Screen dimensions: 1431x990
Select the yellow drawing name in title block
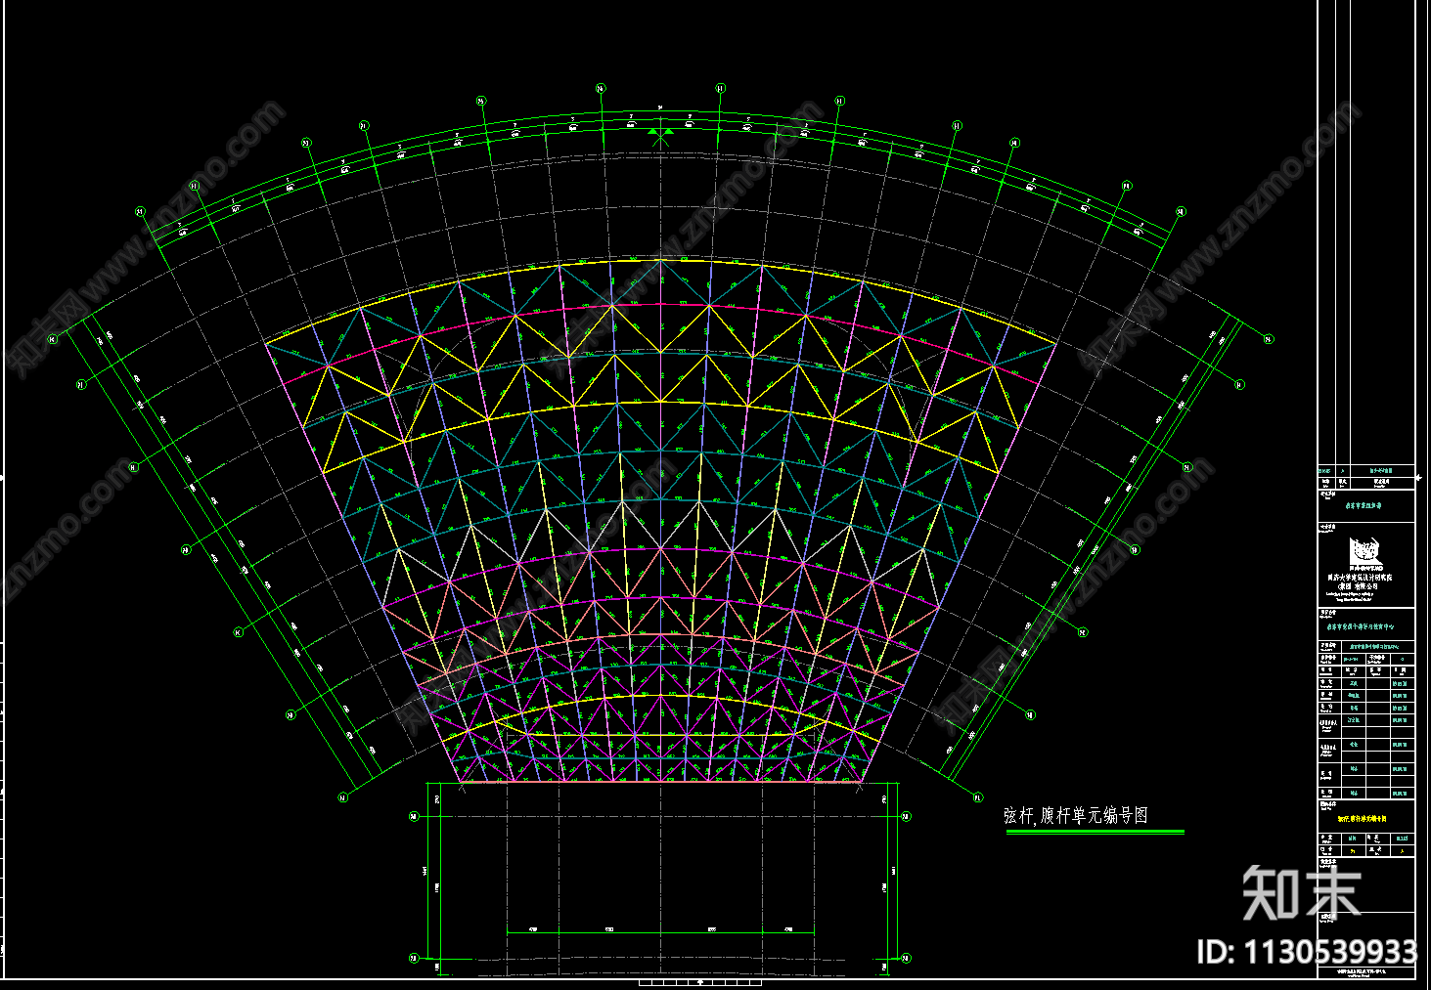point(1361,818)
